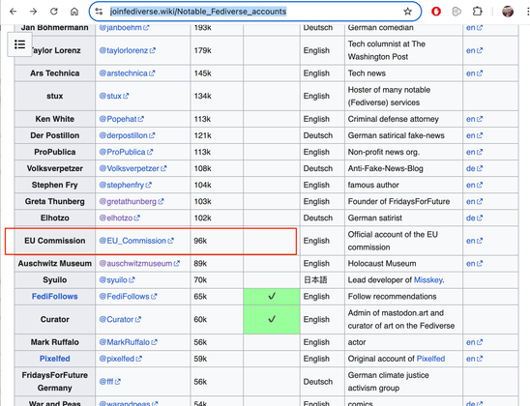
Task: Open Wikipedia en link for Greta Thunberg
Action: point(474,202)
